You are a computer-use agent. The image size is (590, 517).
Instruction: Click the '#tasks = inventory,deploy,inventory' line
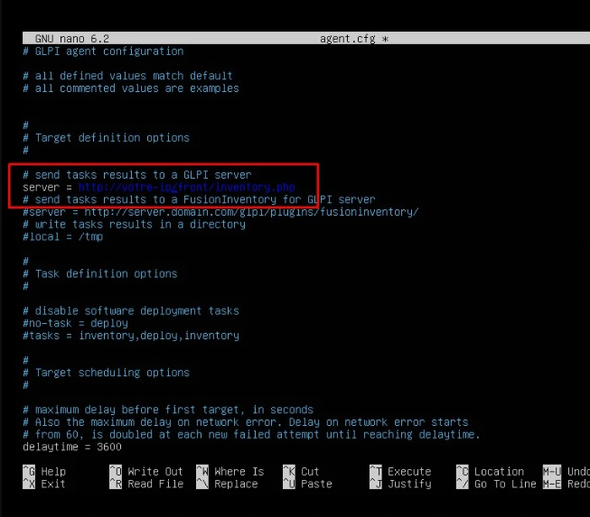click(x=131, y=336)
